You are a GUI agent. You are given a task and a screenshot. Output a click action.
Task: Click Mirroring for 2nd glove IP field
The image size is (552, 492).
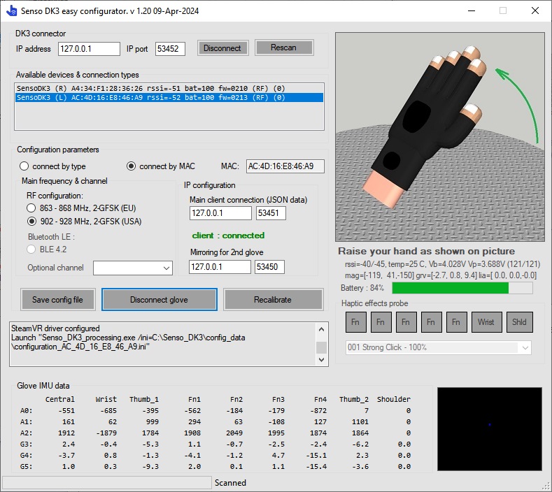tap(220, 267)
